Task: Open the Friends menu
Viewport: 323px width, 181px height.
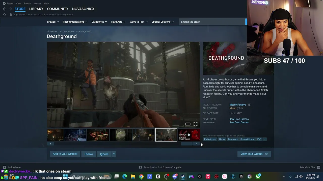Action: point(28,4)
